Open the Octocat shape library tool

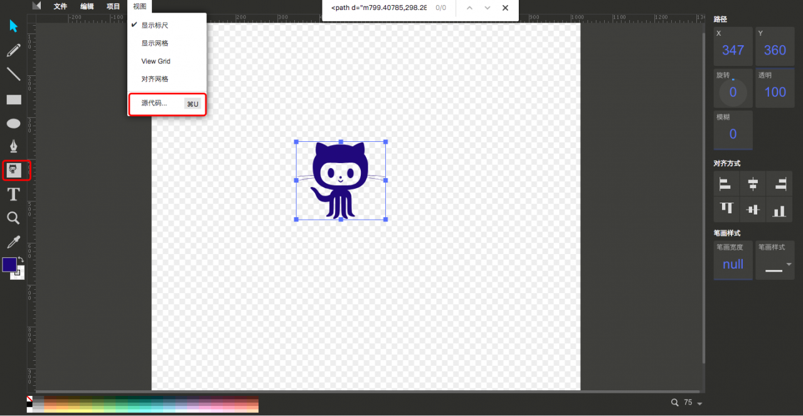click(x=14, y=169)
